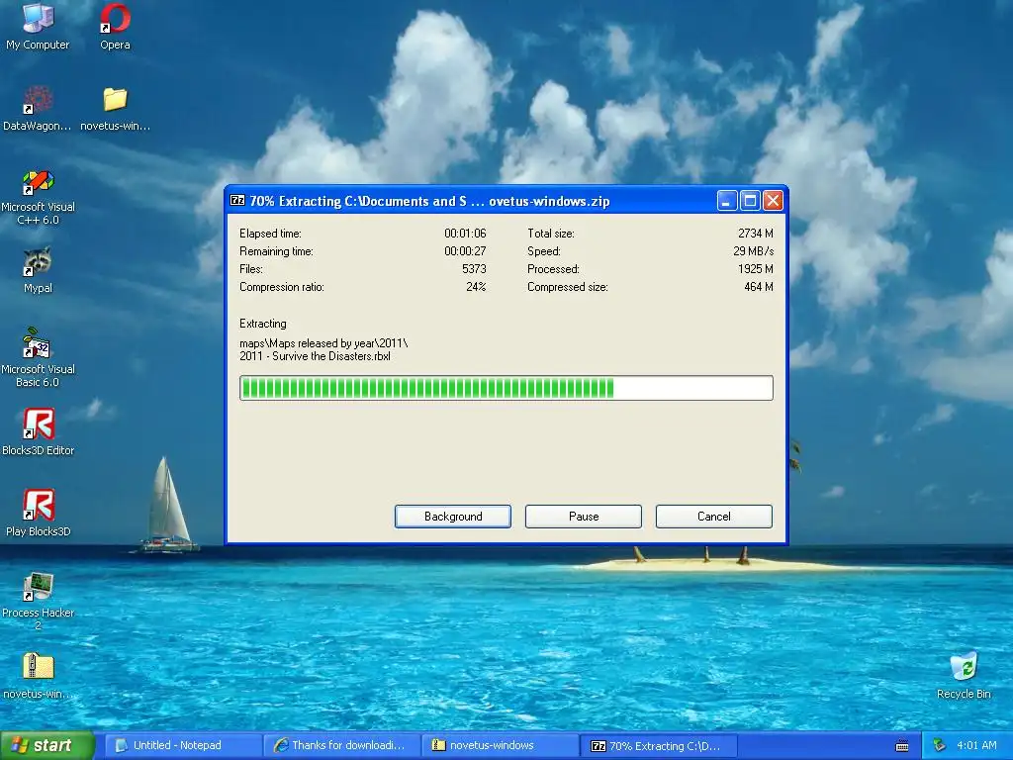This screenshot has width=1013, height=760.
Task: Open the novetus-win folder on desktop
Action: click(x=115, y=108)
